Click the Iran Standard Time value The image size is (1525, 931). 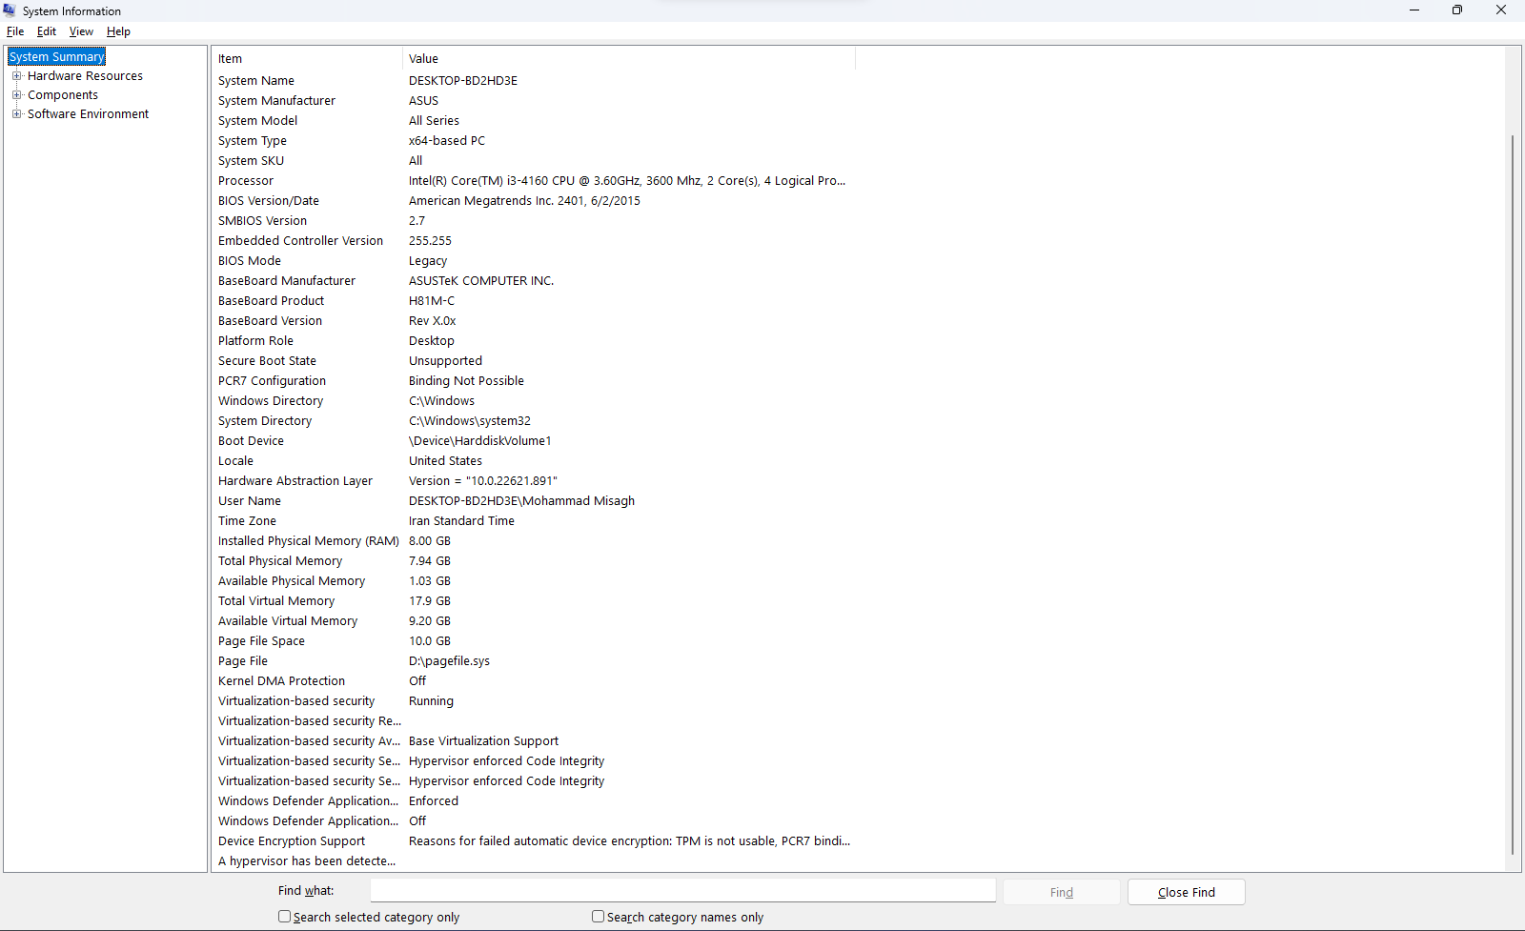(x=461, y=521)
